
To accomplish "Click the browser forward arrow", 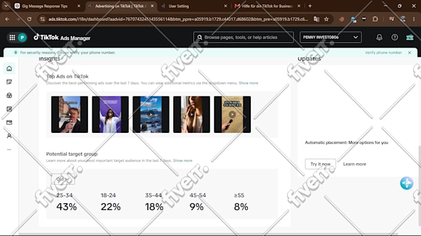I will (x=18, y=19).
